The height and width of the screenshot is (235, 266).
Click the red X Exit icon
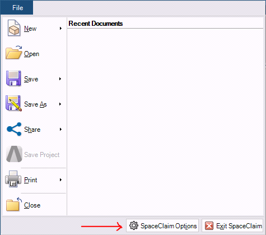209,226
